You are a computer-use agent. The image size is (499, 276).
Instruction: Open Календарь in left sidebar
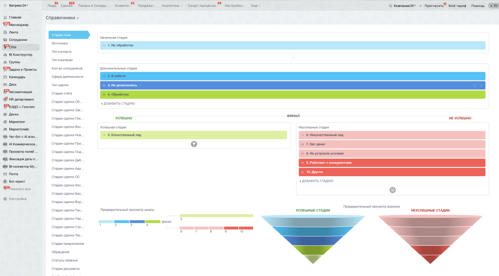pyautogui.click(x=17, y=77)
